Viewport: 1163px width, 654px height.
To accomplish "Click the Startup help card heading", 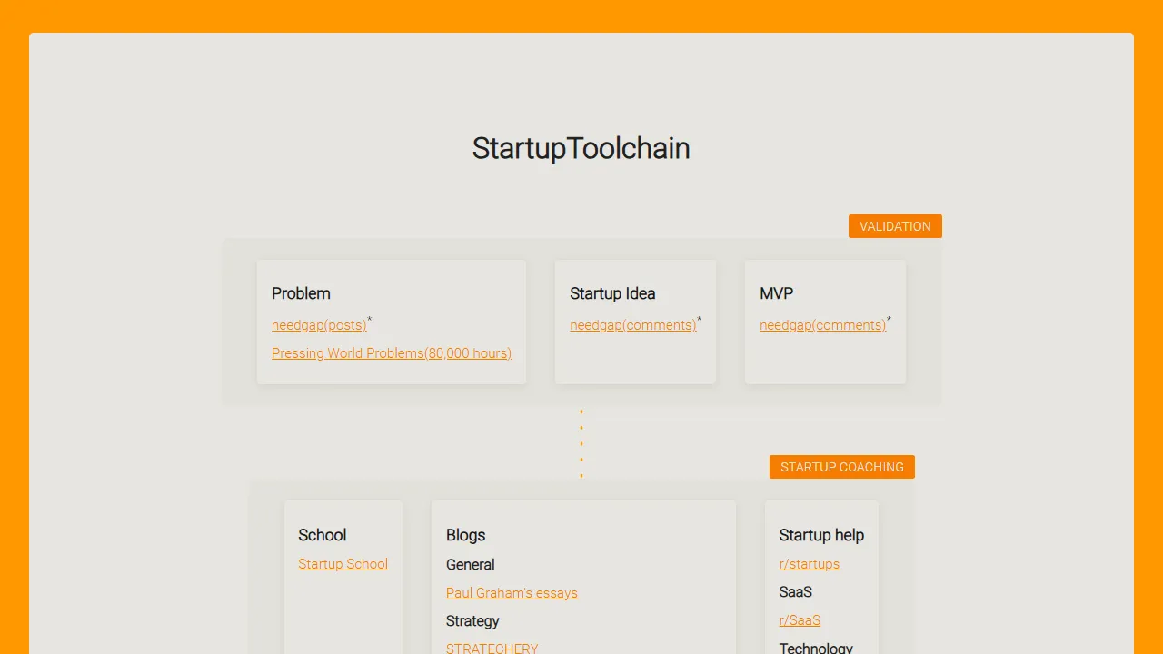I will [821, 535].
